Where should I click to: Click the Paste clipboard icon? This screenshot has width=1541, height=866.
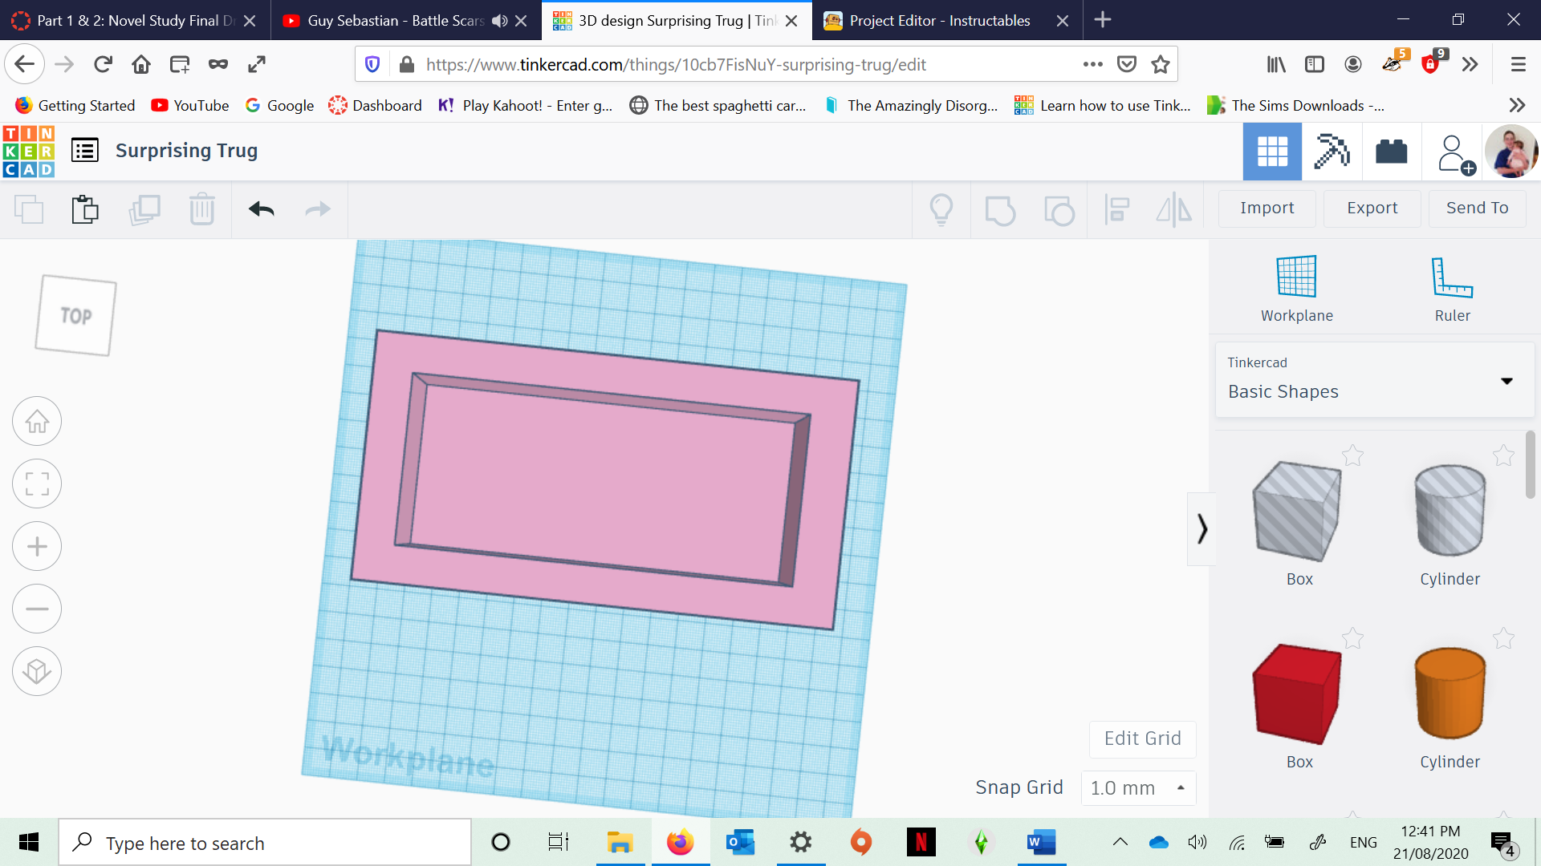pos(85,210)
